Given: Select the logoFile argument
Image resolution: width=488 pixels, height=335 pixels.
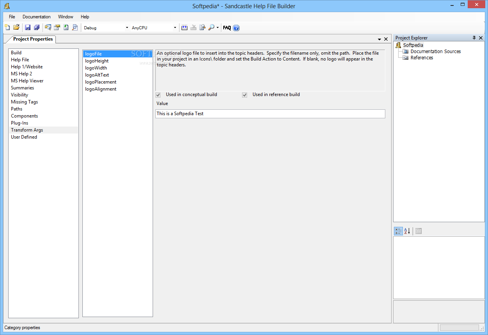Looking at the screenshot, I should 118,54.
